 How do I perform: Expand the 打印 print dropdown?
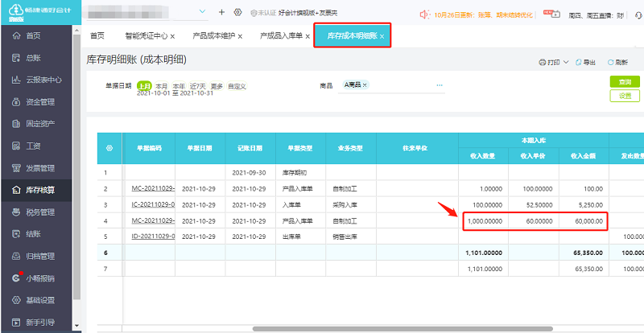tap(567, 62)
